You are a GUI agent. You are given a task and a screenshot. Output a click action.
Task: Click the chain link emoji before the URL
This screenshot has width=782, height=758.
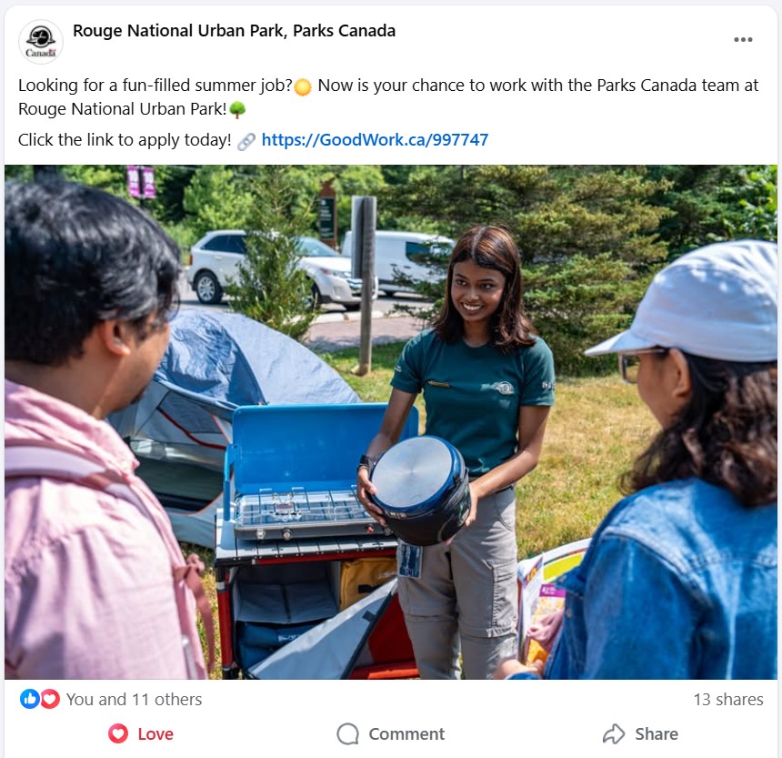pyautogui.click(x=246, y=141)
